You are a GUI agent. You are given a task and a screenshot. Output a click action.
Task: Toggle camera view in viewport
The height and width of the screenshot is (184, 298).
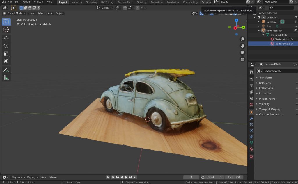pos(242,53)
